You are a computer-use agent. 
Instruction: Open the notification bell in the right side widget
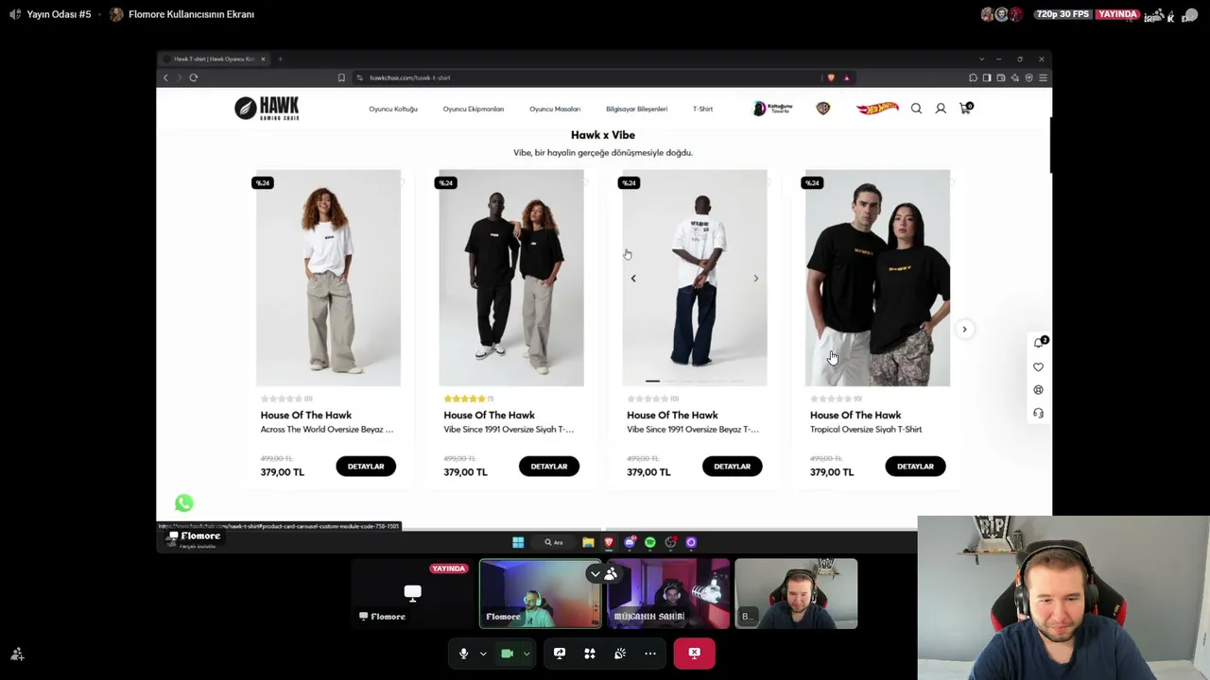pyautogui.click(x=1039, y=342)
